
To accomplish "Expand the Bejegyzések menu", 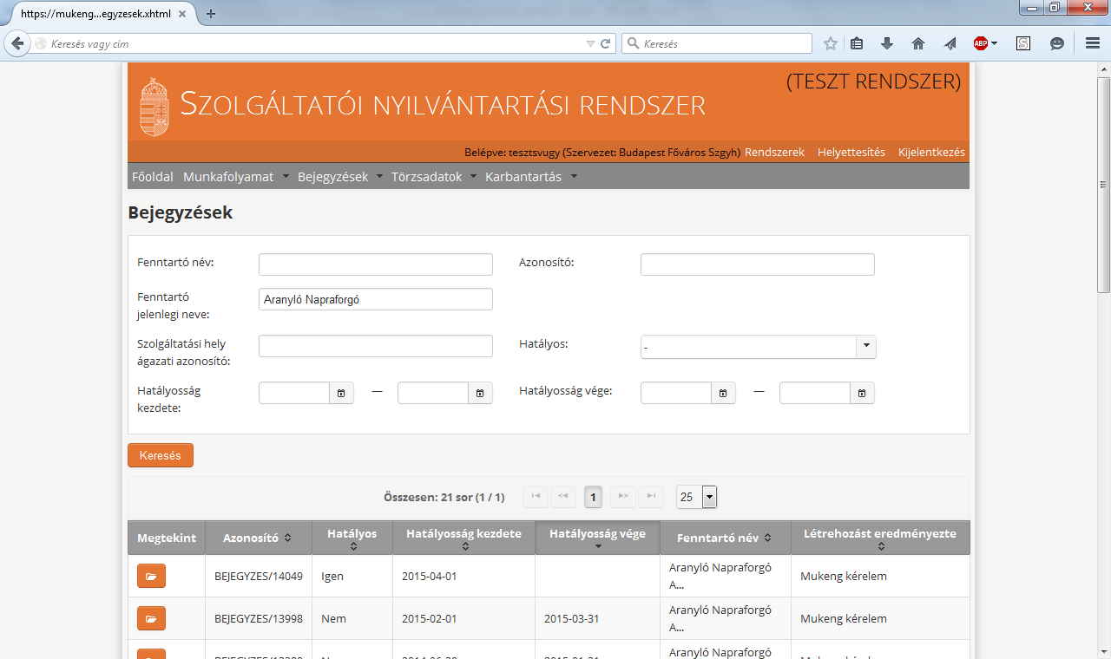I will click(340, 177).
